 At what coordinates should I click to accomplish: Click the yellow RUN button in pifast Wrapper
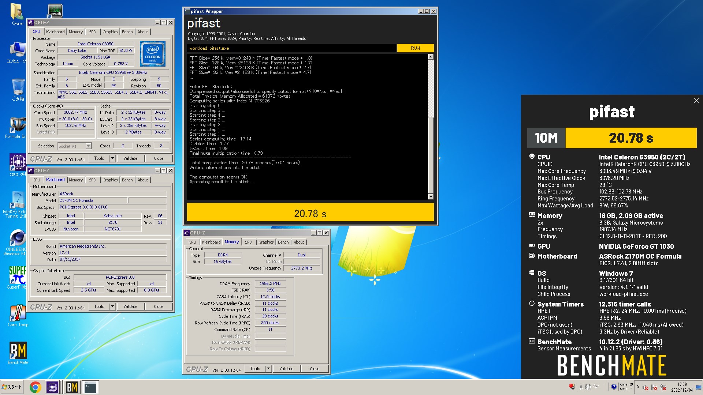pos(415,48)
